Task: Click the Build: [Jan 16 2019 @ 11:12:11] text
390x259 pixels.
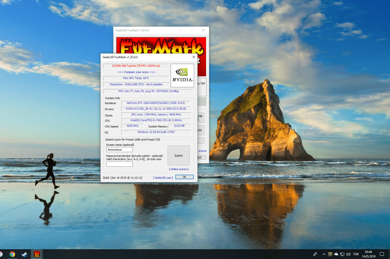Action: click(123, 178)
